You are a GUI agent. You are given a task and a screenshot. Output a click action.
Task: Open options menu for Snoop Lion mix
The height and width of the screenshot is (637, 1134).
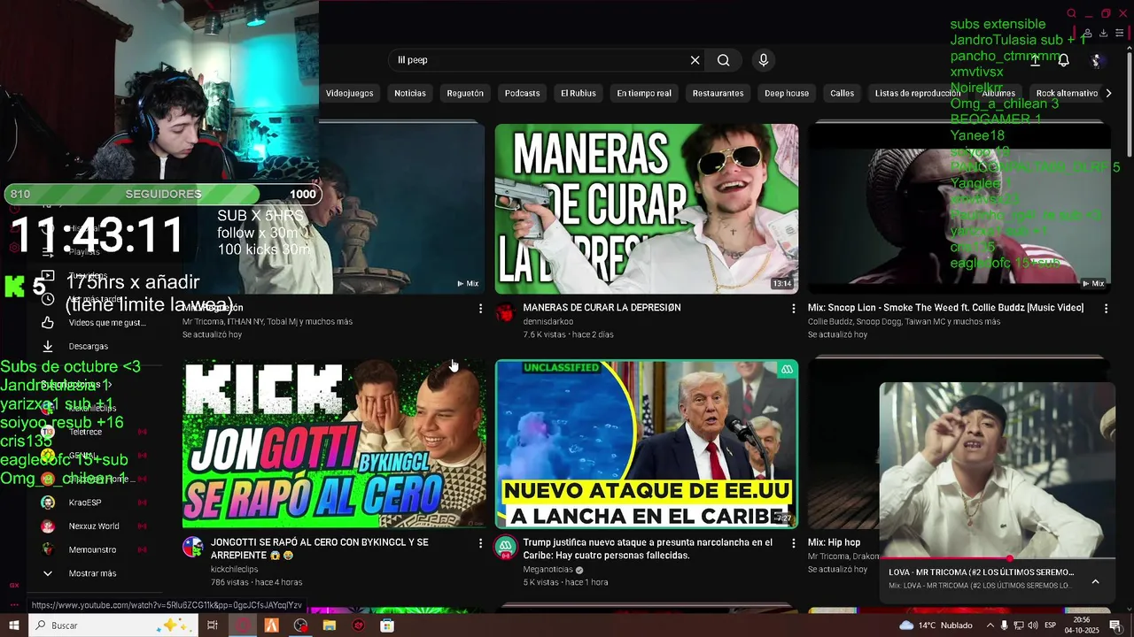1106,308
